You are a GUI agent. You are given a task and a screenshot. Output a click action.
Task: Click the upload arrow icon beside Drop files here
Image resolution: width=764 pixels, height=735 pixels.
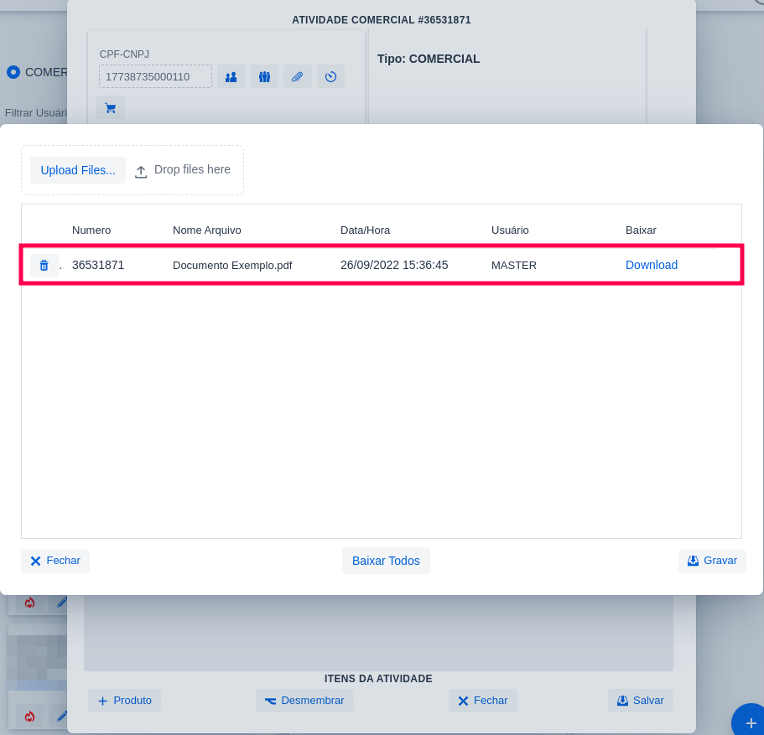(x=141, y=171)
